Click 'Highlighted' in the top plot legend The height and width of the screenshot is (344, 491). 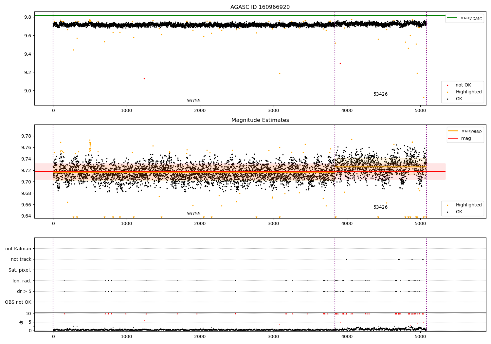[468, 92]
